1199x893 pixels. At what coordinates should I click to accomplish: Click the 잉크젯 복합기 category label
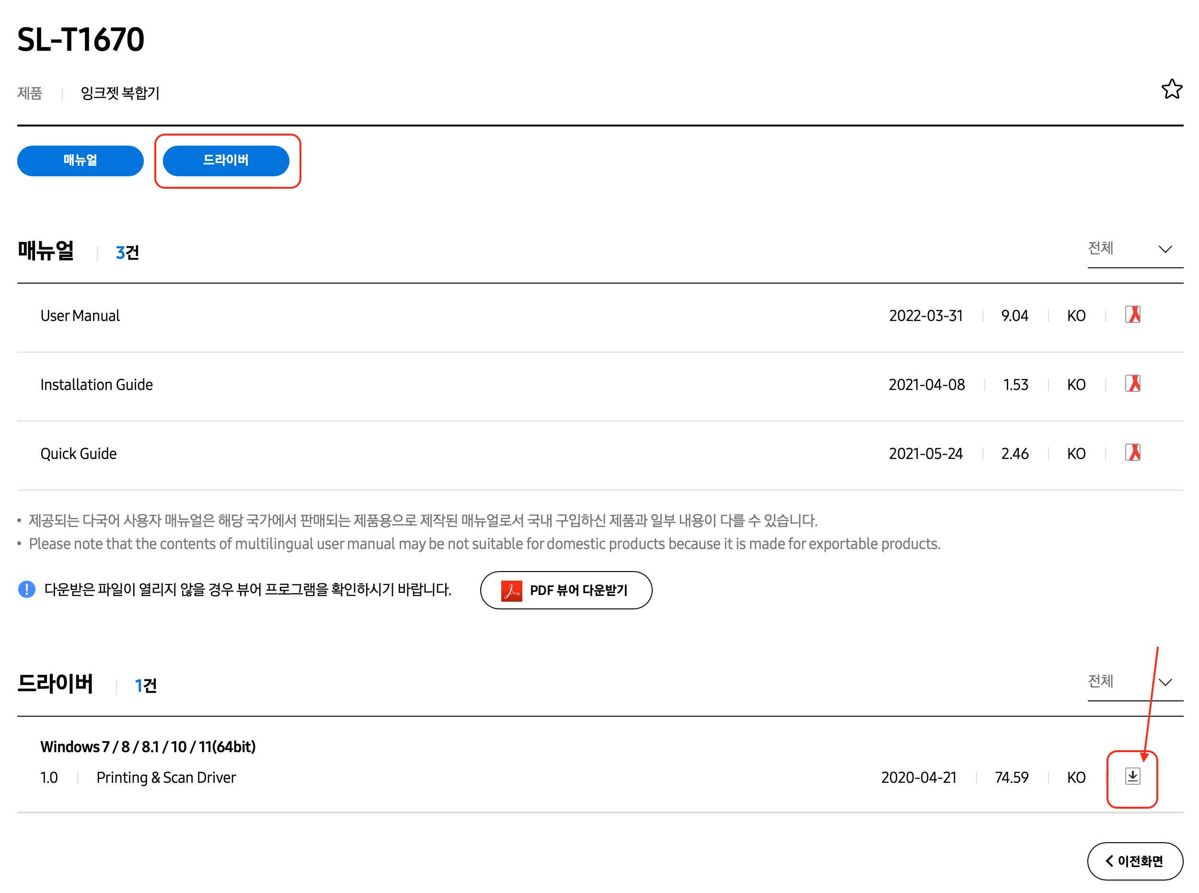click(120, 93)
